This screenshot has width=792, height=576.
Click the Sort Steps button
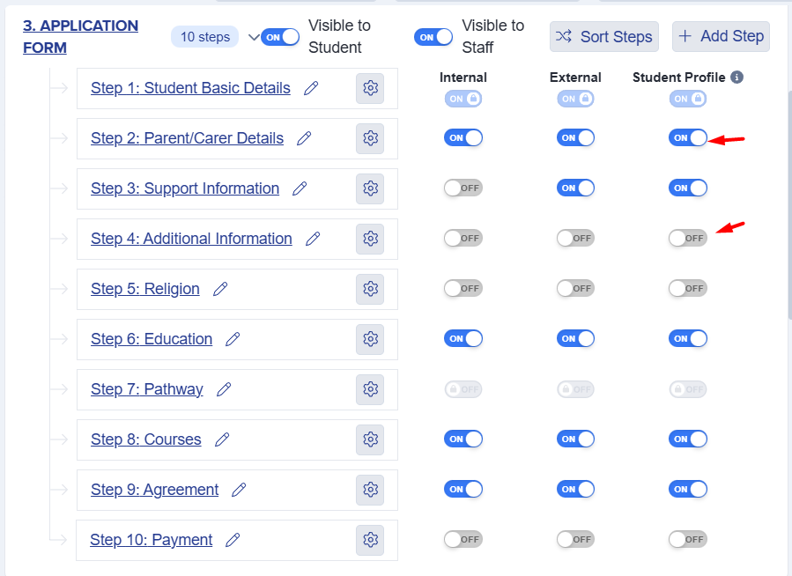pyautogui.click(x=604, y=36)
